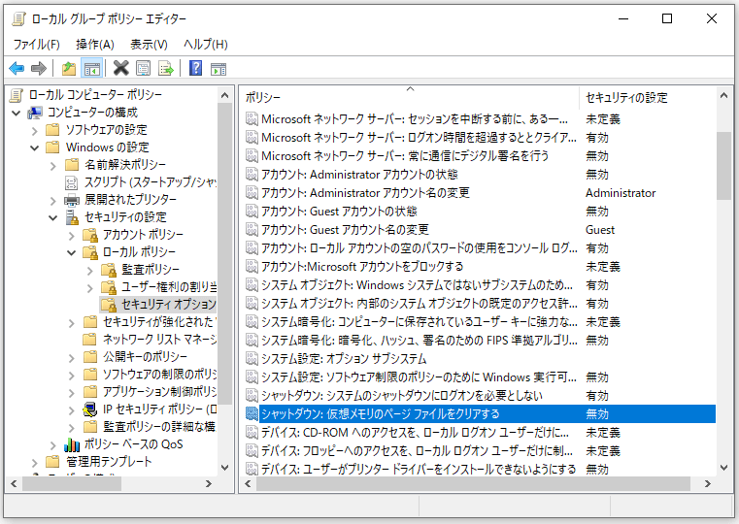Click the 監査ポリシー folder icon

[109, 270]
